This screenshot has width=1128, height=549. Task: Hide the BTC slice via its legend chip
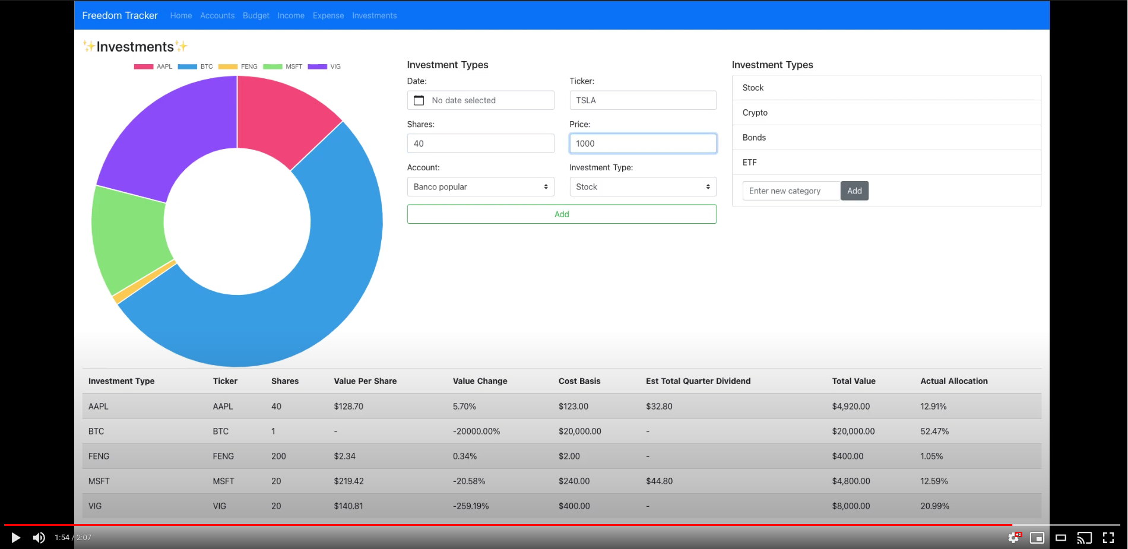pos(197,66)
